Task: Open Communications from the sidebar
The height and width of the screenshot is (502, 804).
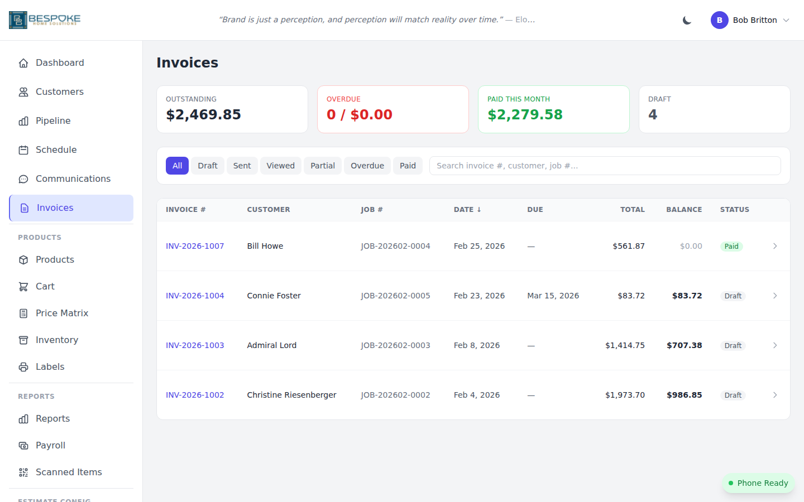Action: (x=23, y=178)
